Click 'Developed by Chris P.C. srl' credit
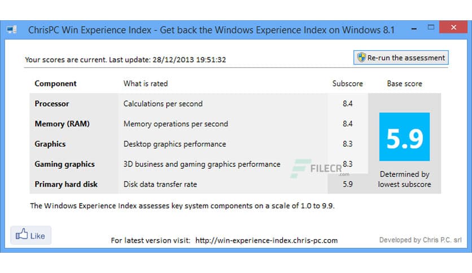 tap(420, 240)
